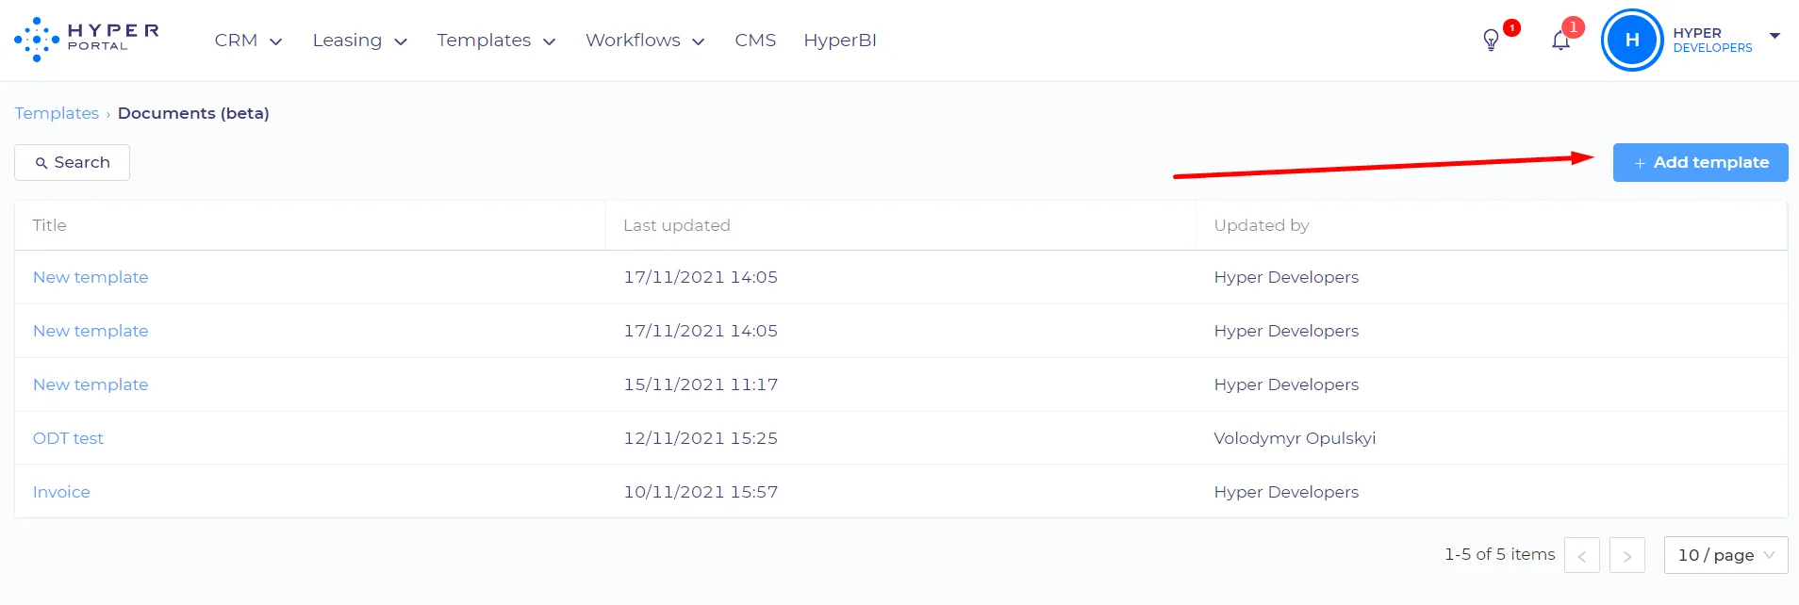The image size is (1799, 605).
Task: Go to the next page arrow
Action: coord(1626,555)
